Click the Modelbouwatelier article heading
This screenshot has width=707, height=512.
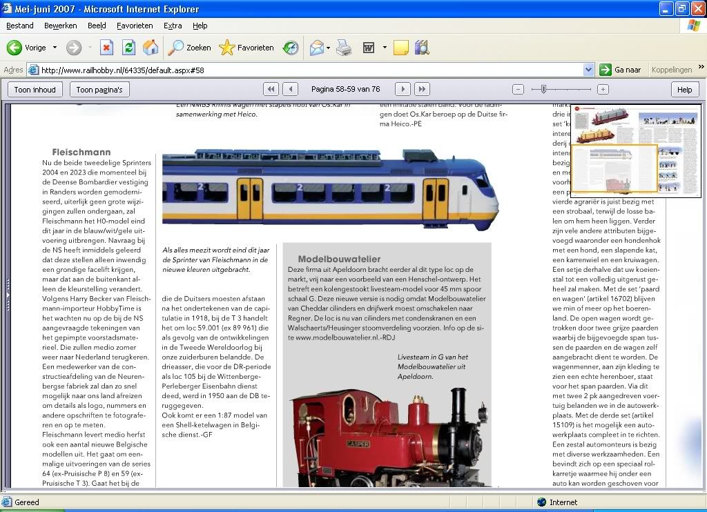(x=339, y=259)
